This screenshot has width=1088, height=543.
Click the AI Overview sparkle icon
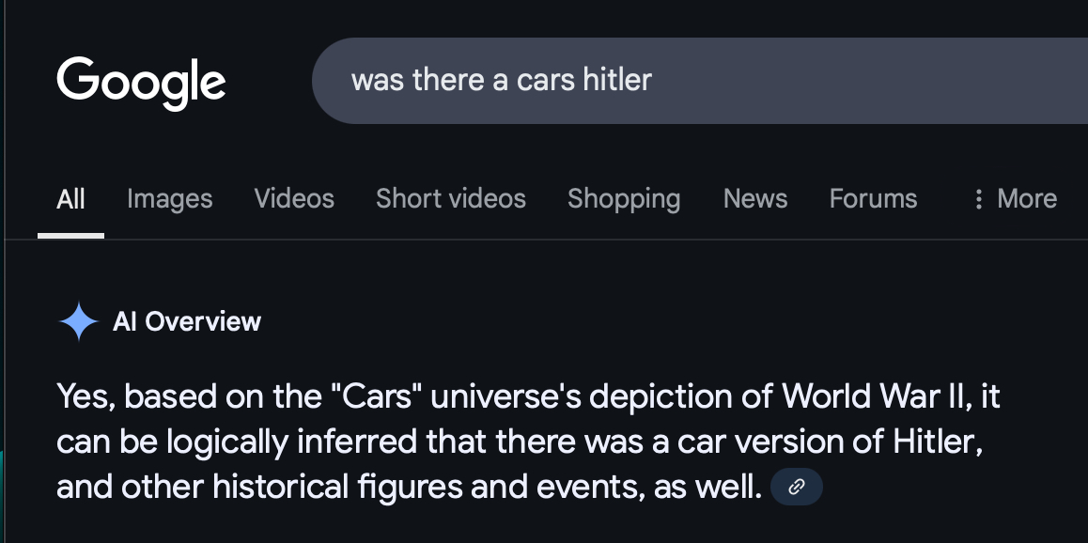click(79, 322)
